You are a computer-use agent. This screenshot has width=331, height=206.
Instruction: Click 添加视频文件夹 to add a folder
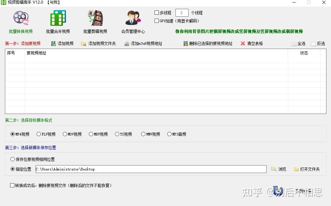(x=98, y=43)
